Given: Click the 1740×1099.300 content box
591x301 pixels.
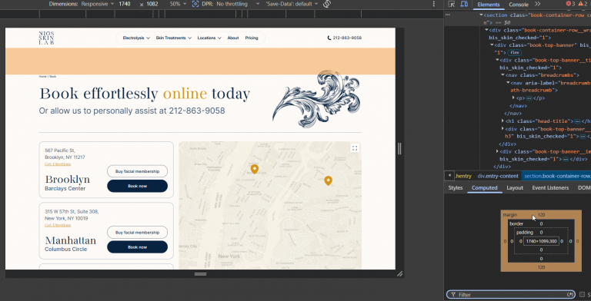Looking at the screenshot, I should pos(541,241).
